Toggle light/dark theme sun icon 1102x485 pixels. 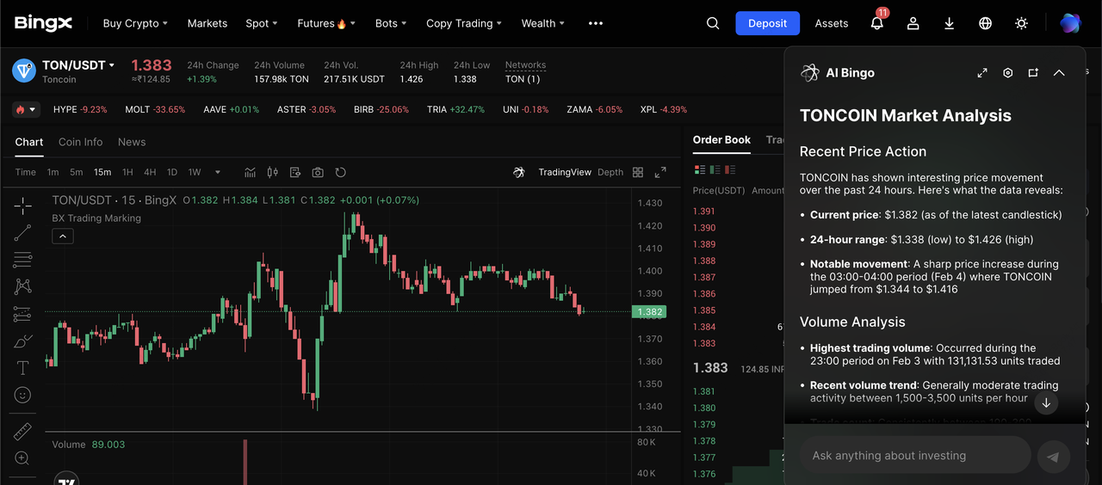1021,23
